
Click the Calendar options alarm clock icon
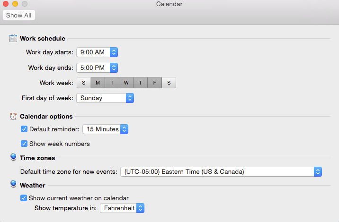13,116
